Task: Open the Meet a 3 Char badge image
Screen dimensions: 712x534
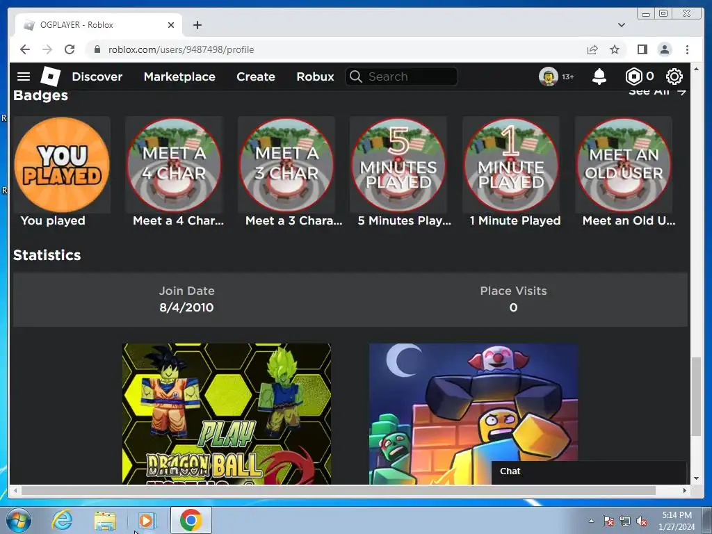Action: [x=286, y=165]
